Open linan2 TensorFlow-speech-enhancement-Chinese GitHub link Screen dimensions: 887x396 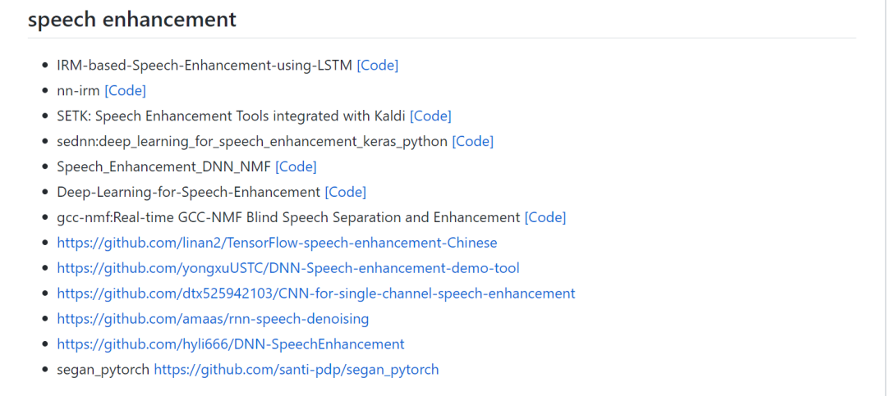277,243
